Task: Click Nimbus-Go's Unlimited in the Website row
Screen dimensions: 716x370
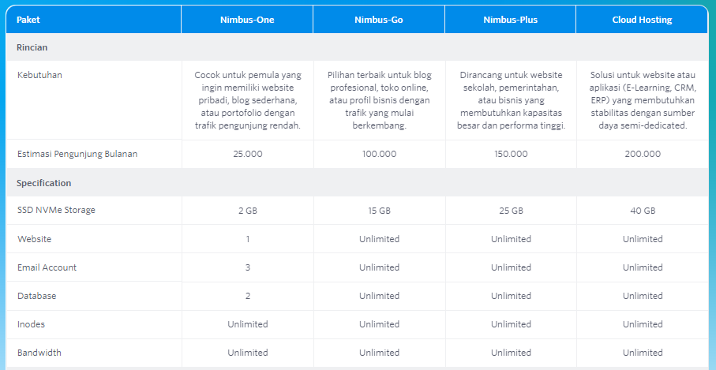Action: coord(380,239)
